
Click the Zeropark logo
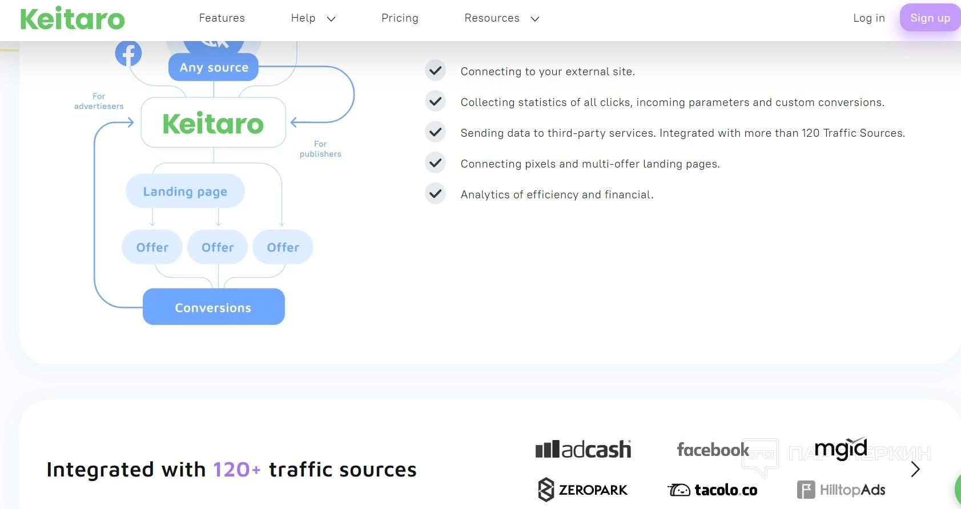pyautogui.click(x=582, y=490)
